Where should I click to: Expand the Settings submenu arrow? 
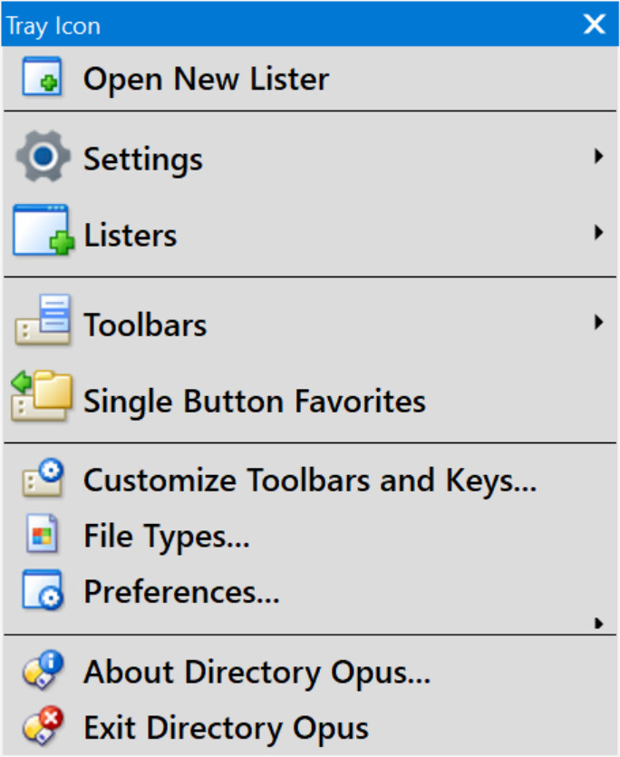[598, 157]
